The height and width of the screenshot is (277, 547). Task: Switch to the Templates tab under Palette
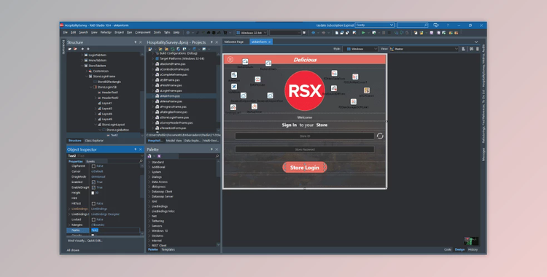[x=168, y=250]
